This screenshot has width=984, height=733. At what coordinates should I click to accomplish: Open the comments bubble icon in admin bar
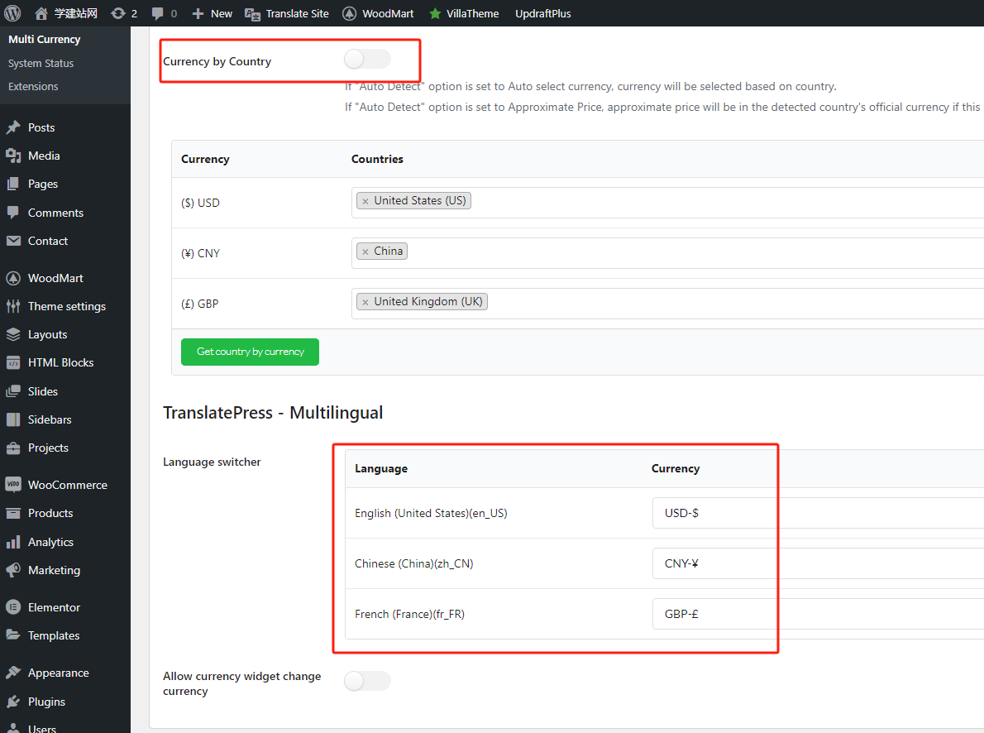(157, 13)
